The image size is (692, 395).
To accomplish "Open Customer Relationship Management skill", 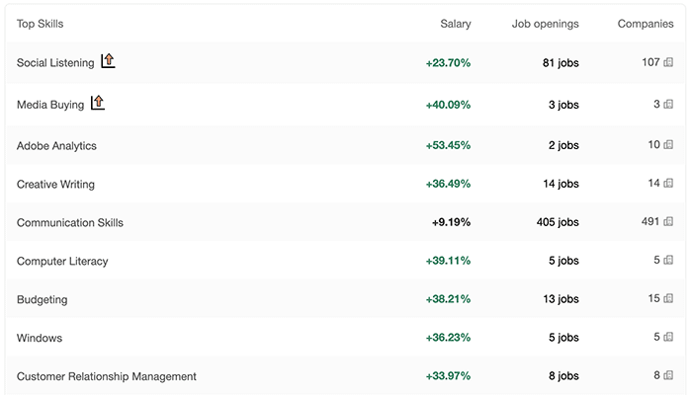I will tap(106, 376).
